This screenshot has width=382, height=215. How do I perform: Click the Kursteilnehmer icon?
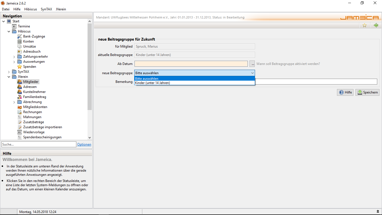[x=20, y=92]
